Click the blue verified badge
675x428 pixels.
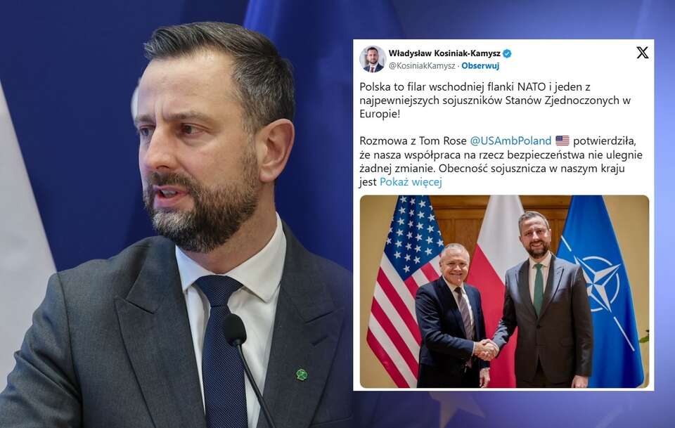click(x=507, y=54)
